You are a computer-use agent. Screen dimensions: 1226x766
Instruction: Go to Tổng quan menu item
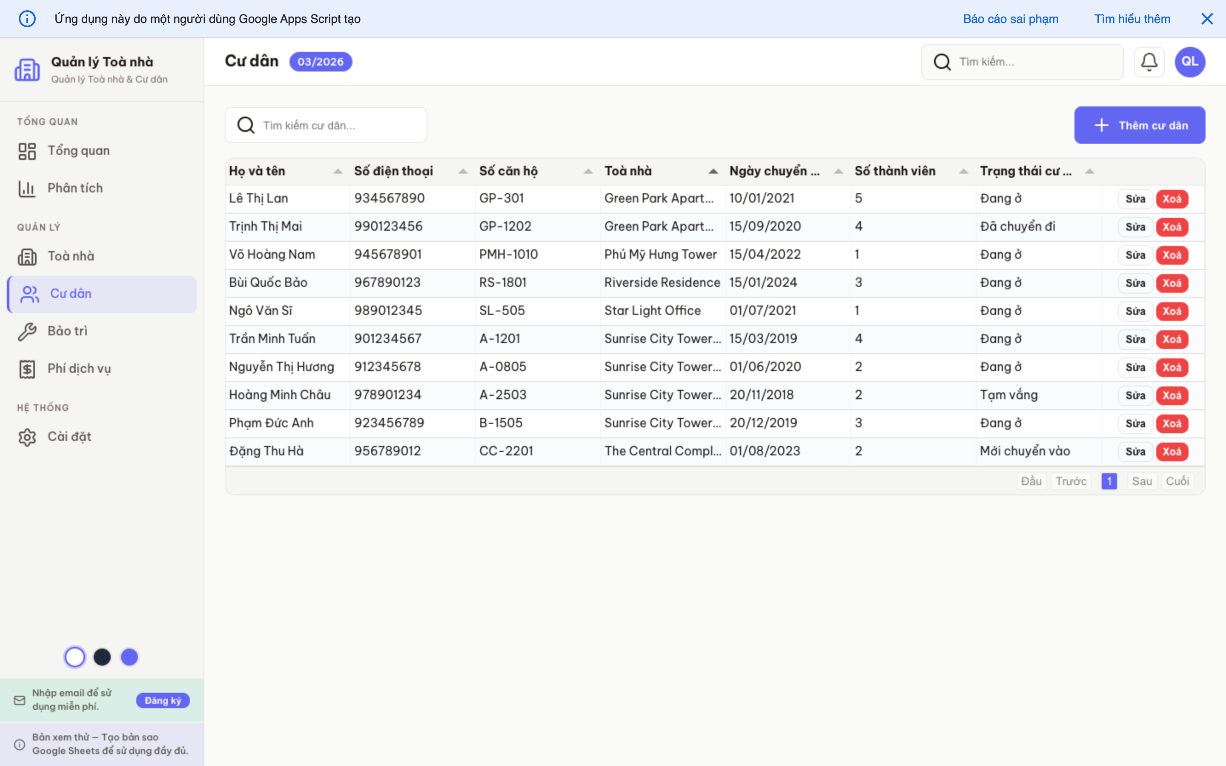(78, 151)
